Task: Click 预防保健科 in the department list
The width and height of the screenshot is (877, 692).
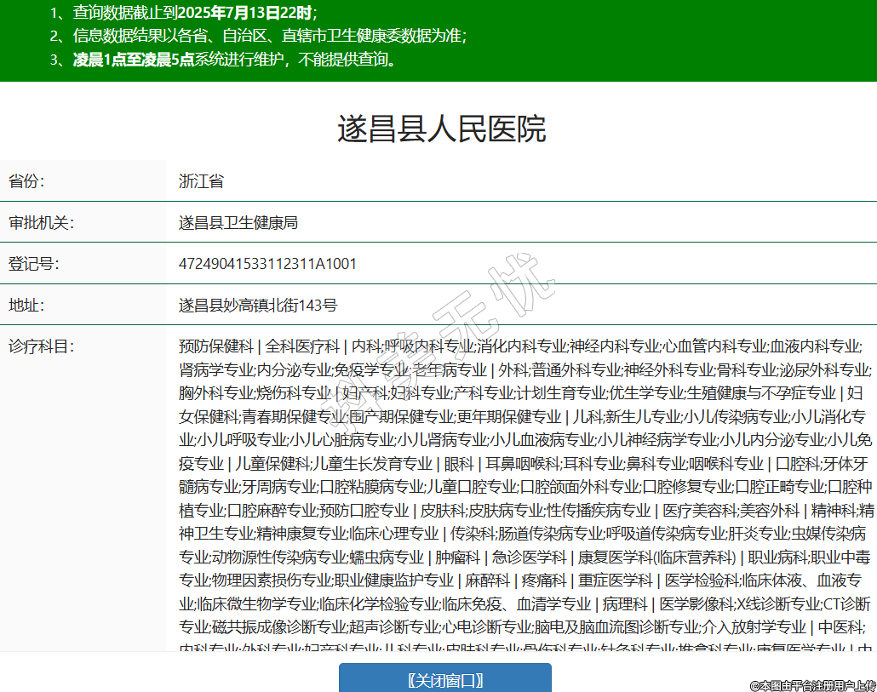Action: click(215, 346)
